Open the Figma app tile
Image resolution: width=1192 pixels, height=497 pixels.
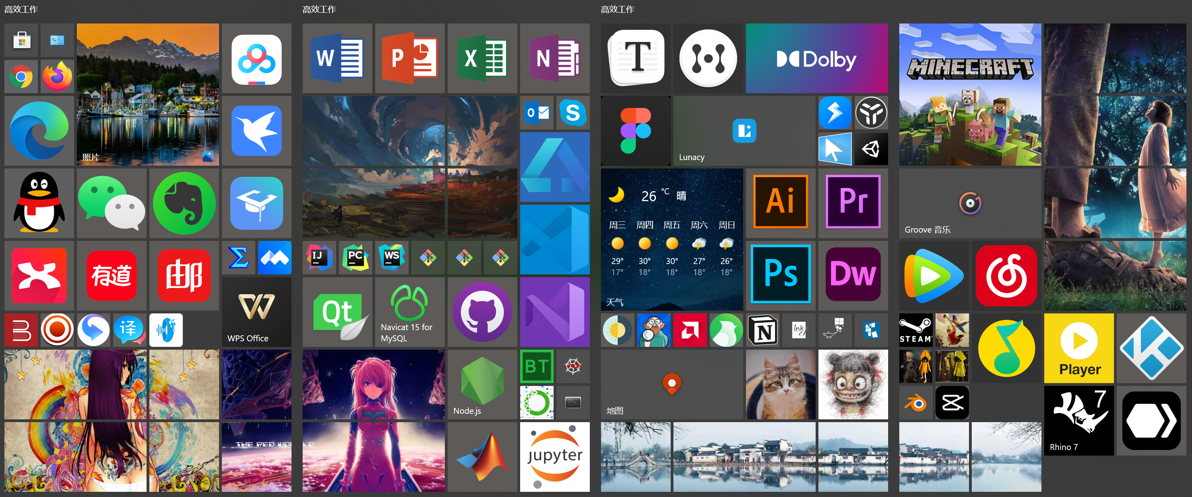pos(635,131)
